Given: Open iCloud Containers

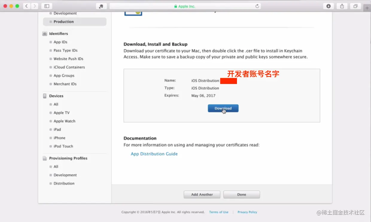Looking at the screenshot, I should (69, 67).
